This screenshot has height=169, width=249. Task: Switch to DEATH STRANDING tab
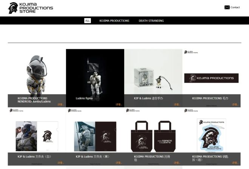151,21
